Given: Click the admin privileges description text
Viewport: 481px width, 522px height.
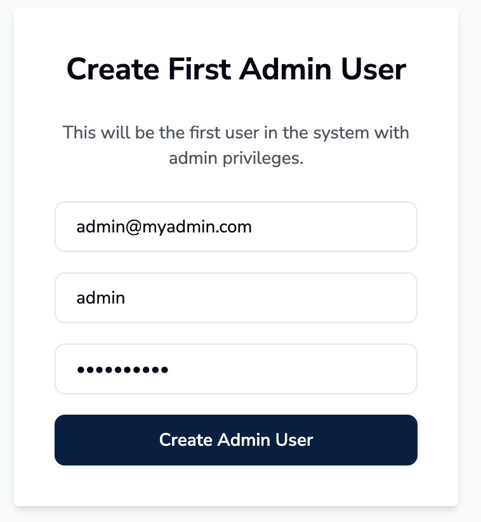Looking at the screenshot, I should click(235, 145).
